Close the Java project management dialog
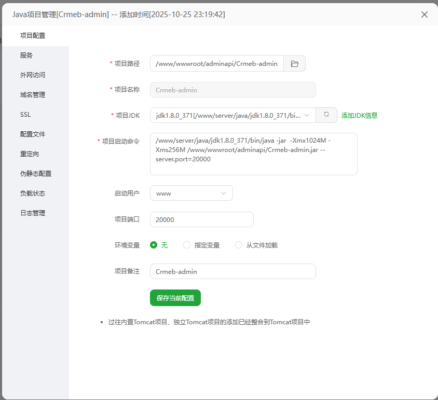This screenshot has width=438, height=400. point(424,15)
